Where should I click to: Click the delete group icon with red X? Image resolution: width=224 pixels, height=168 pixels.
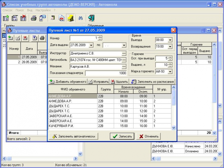(23, 18)
